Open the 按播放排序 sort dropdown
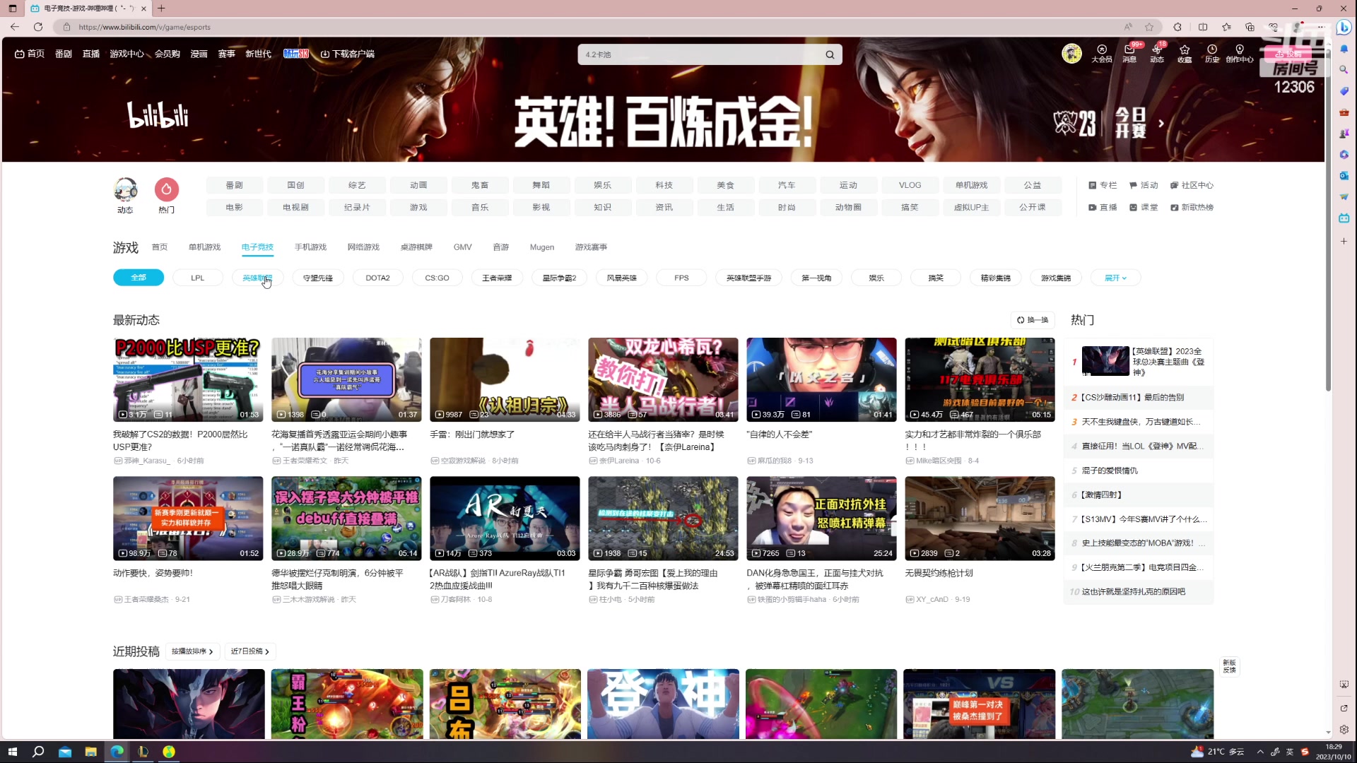1357x763 pixels. 192,651
